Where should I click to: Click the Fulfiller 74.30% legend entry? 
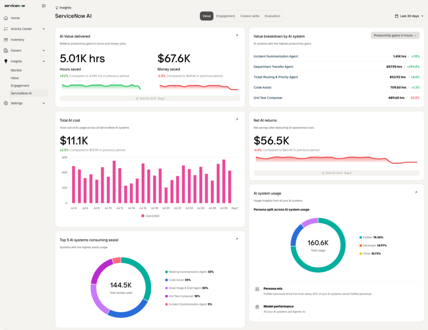coord(371,237)
